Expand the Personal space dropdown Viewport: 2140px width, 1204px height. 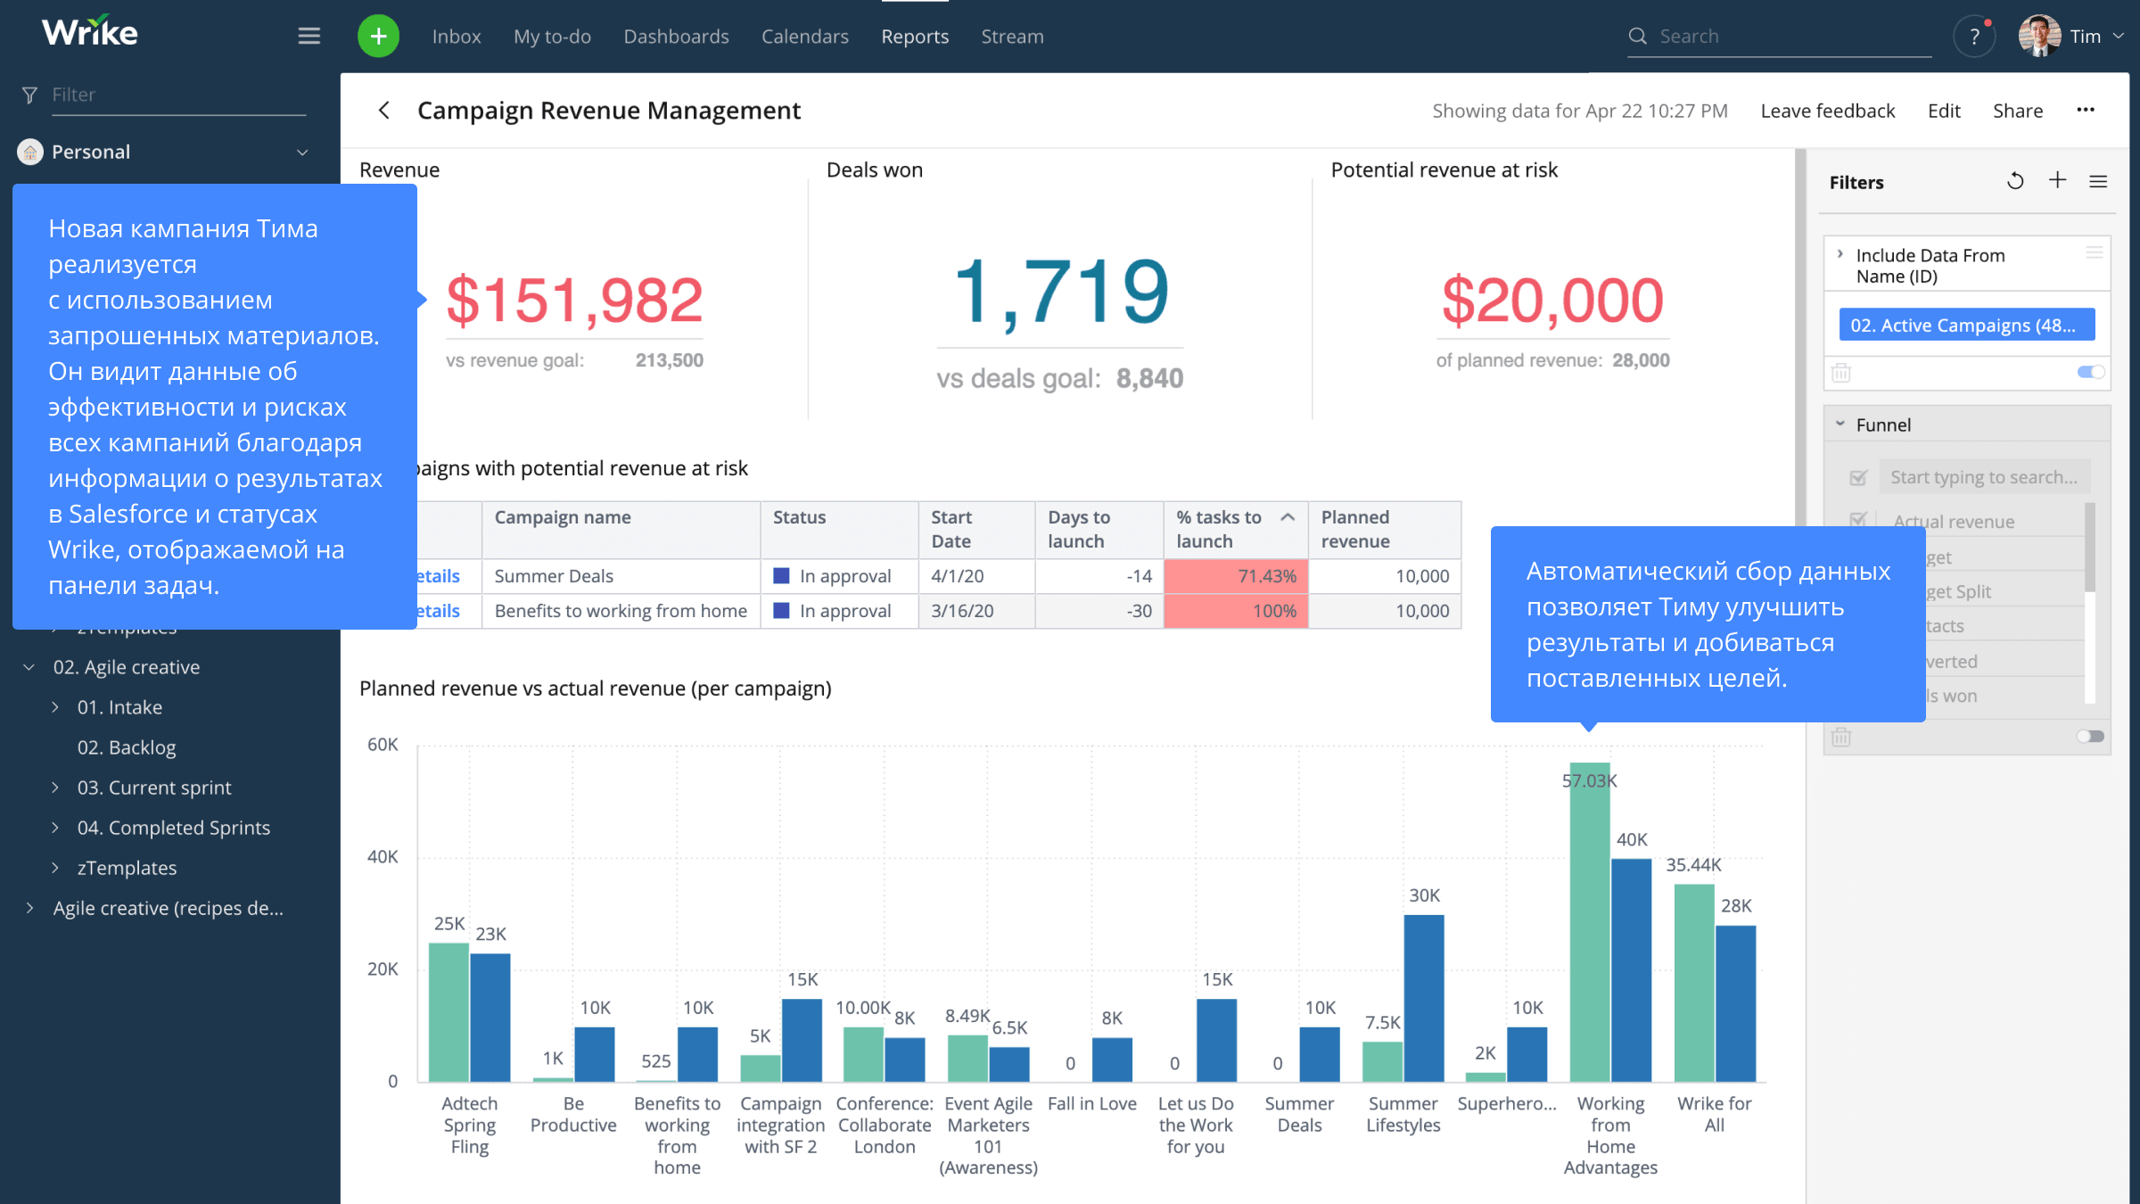pyautogui.click(x=302, y=153)
